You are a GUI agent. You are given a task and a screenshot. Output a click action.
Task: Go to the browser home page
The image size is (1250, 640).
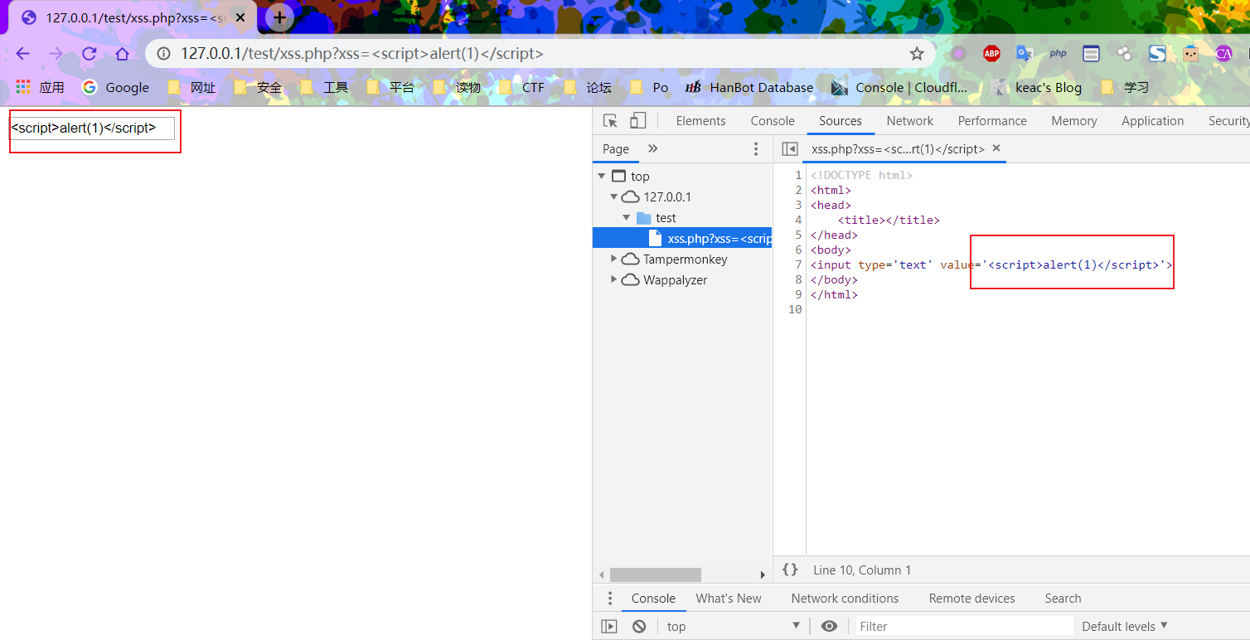coord(122,54)
